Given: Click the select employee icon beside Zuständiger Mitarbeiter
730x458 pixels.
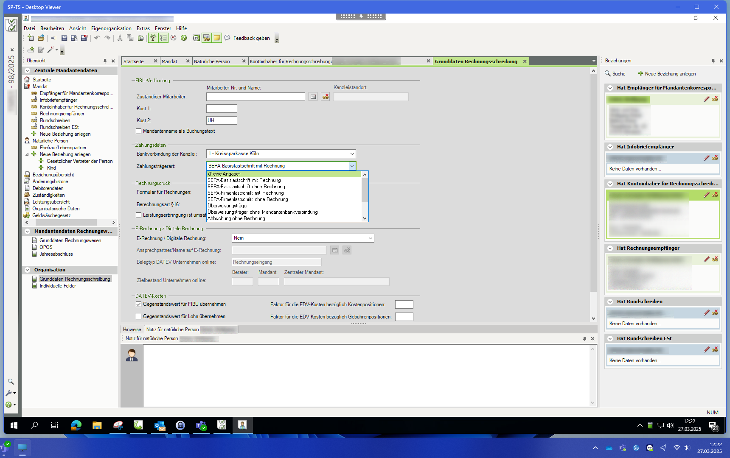Looking at the screenshot, I should click(313, 97).
